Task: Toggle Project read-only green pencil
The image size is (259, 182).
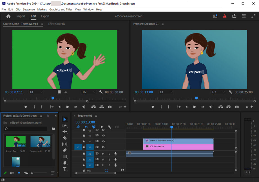Action: (5, 173)
